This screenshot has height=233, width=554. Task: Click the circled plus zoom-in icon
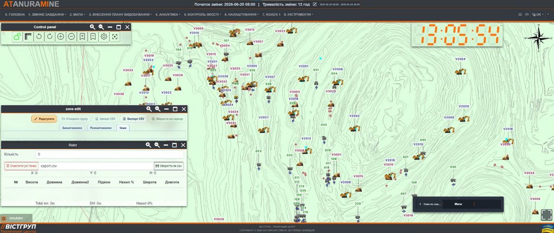[x=60, y=36]
